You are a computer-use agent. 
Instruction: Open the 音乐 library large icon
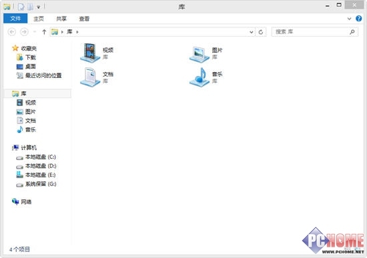point(200,77)
